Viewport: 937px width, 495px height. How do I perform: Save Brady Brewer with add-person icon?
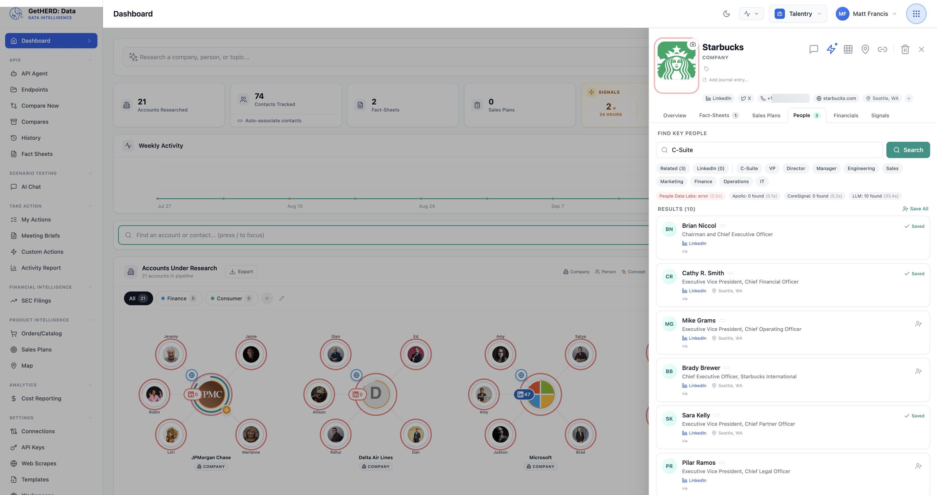click(x=918, y=371)
